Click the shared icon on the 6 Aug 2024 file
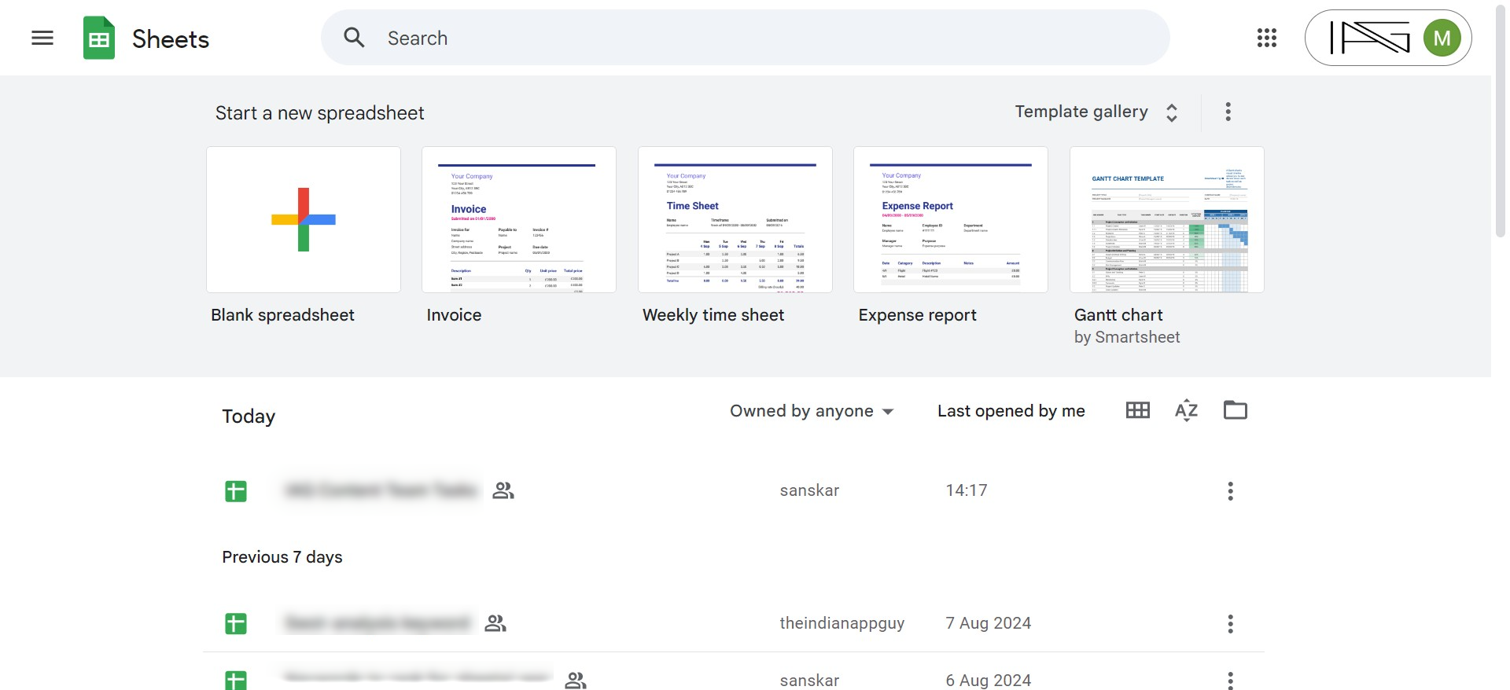 (x=576, y=681)
